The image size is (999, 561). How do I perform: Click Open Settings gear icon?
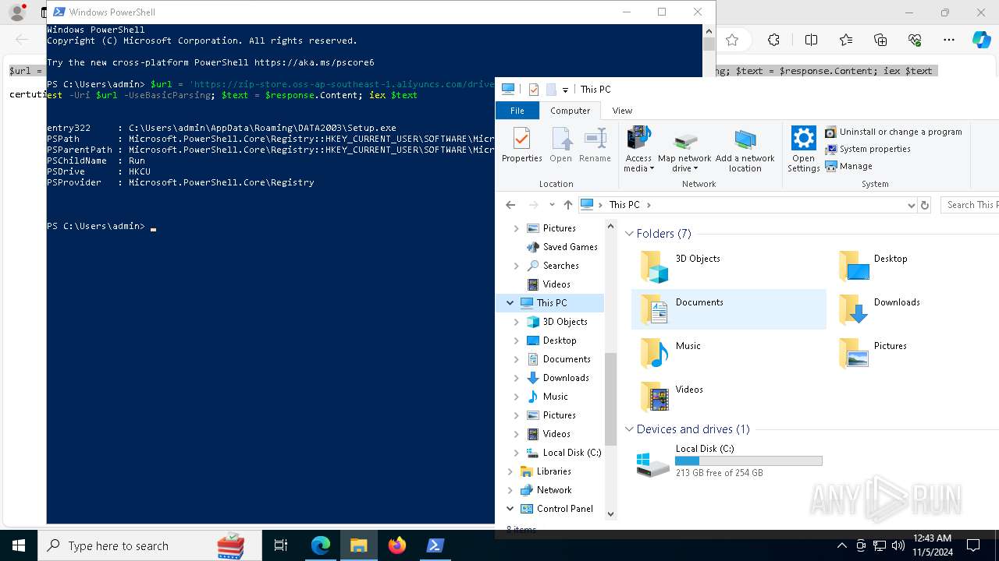click(803, 150)
